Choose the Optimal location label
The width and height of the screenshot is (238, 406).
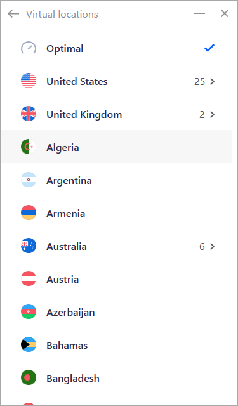click(x=65, y=49)
